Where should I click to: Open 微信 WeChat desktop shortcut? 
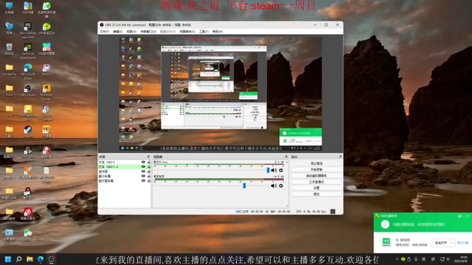point(28,234)
